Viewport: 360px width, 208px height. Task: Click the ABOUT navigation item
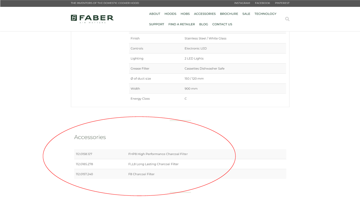pyautogui.click(x=154, y=14)
